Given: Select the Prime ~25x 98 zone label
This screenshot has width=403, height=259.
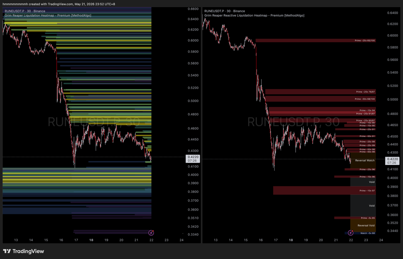Looking at the screenshot, I should tap(367, 141).
